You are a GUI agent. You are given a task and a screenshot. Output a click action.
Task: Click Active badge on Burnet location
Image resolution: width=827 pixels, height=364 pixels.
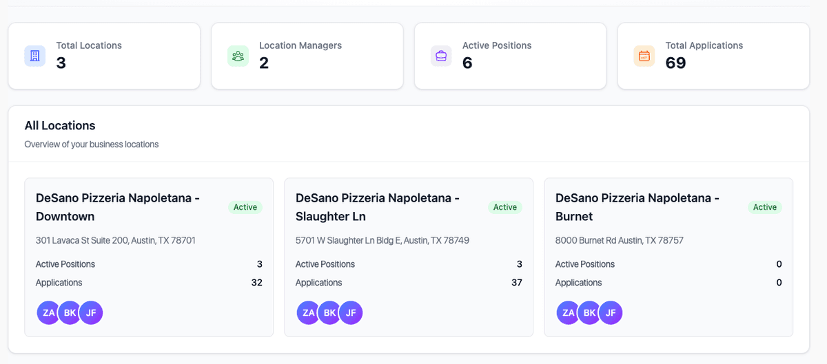point(765,207)
